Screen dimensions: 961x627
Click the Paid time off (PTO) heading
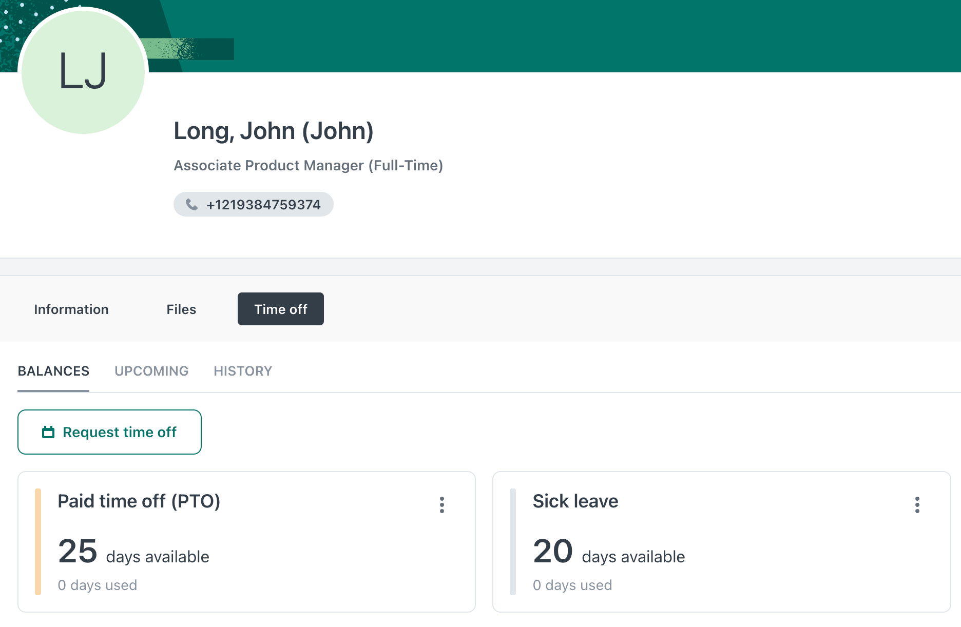coord(139,501)
